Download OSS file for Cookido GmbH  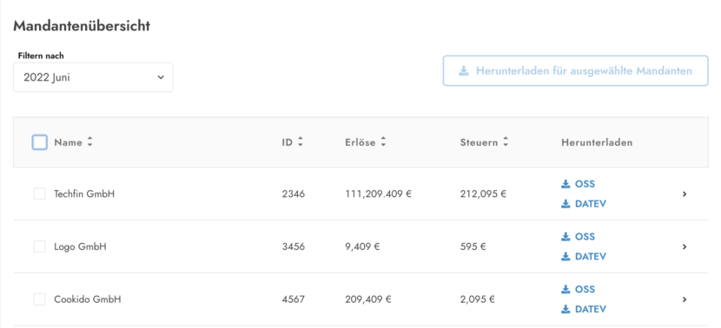pos(578,290)
